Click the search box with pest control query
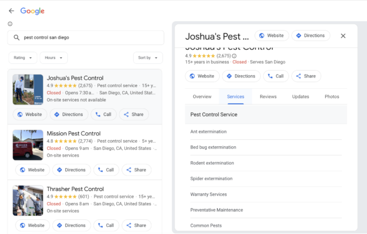 pyautogui.click(x=85, y=38)
